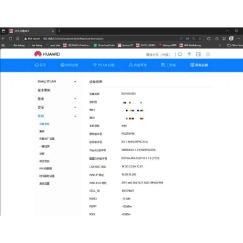
Task: Collapse the 系统 sidebar section
Action: (57, 116)
